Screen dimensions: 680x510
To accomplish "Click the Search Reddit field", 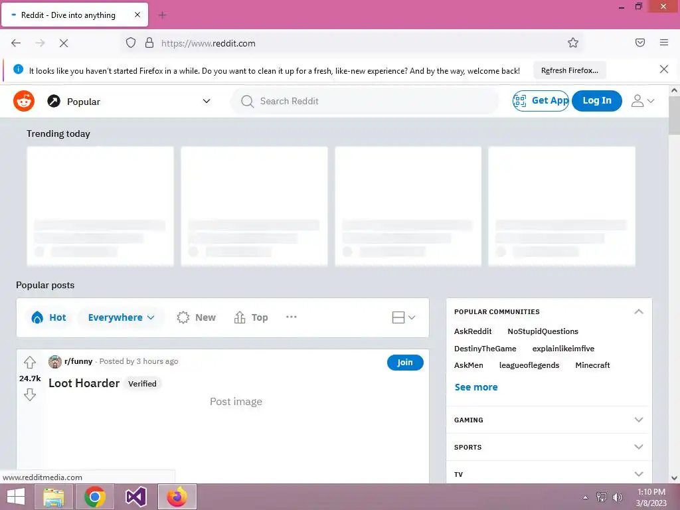I will click(x=365, y=101).
